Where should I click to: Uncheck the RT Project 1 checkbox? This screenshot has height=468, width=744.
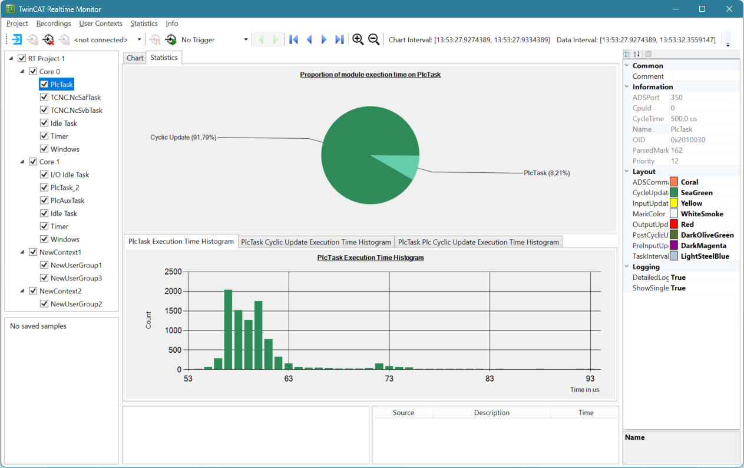point(22,59)
